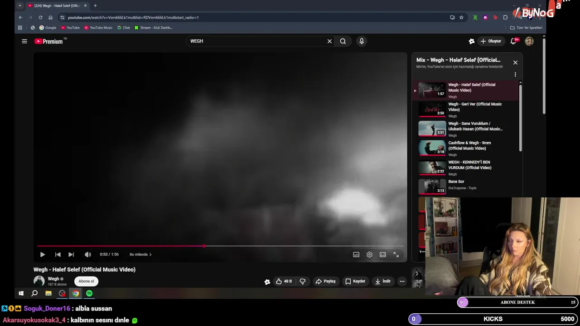This screenshot has width=580, height=326.
Task: Select the current 'Halef Selef' playlist item
Action: 466,90
